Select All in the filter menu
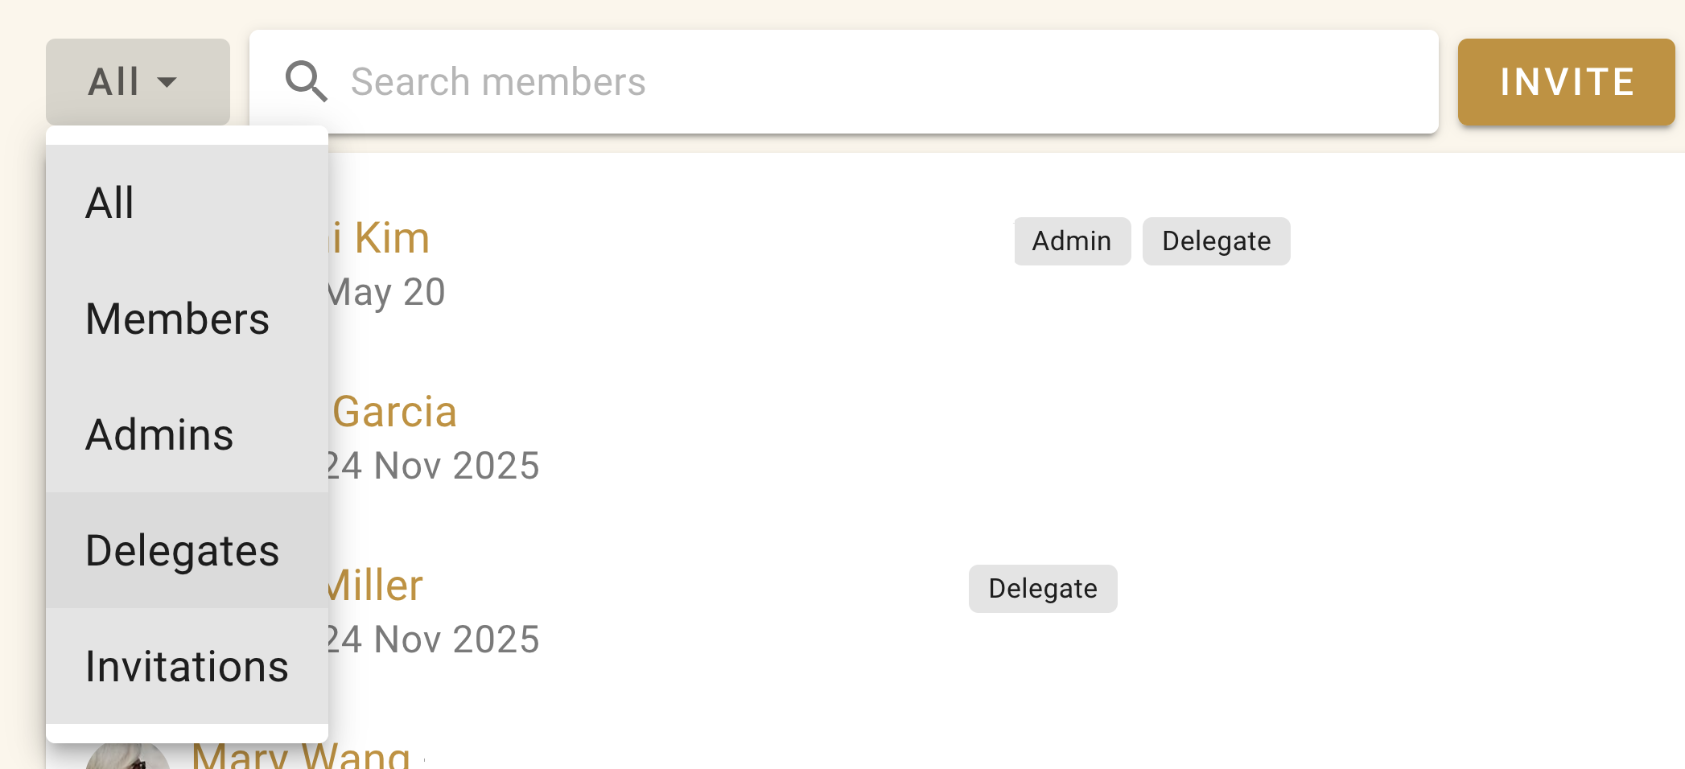 pyautogui.click(x=187, y=203)
